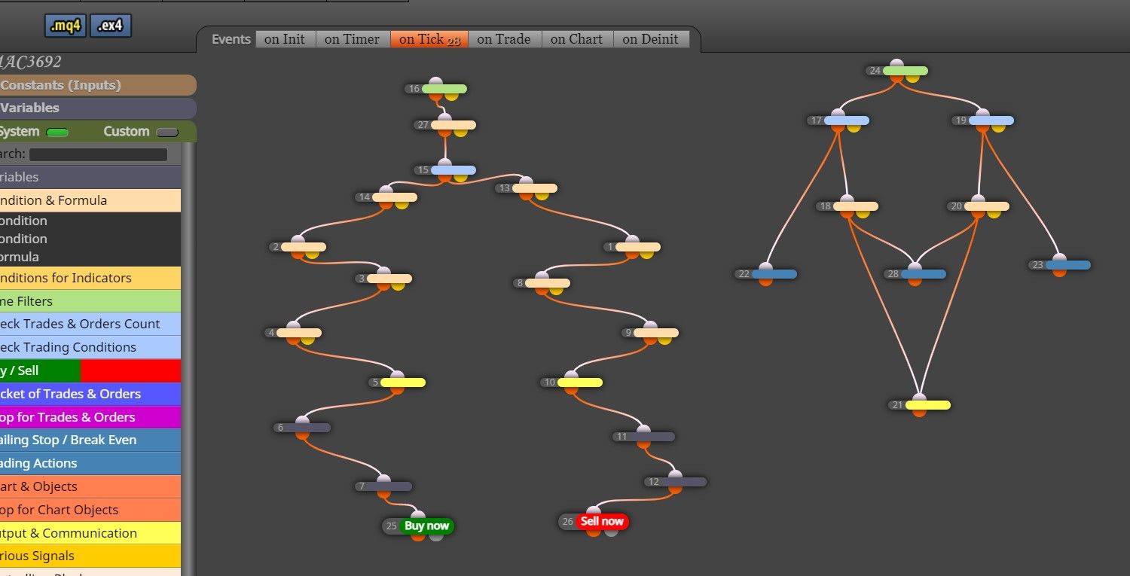Switch to the on Init event tab
1130x576 pixels.
(x=285, y=39)
